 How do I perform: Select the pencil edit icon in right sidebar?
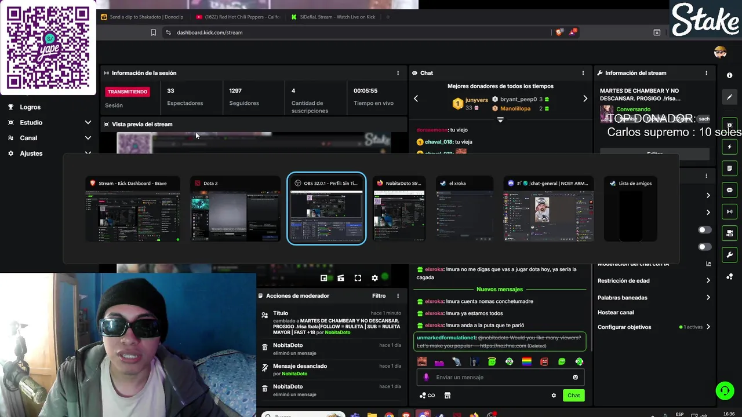(729, 97)
